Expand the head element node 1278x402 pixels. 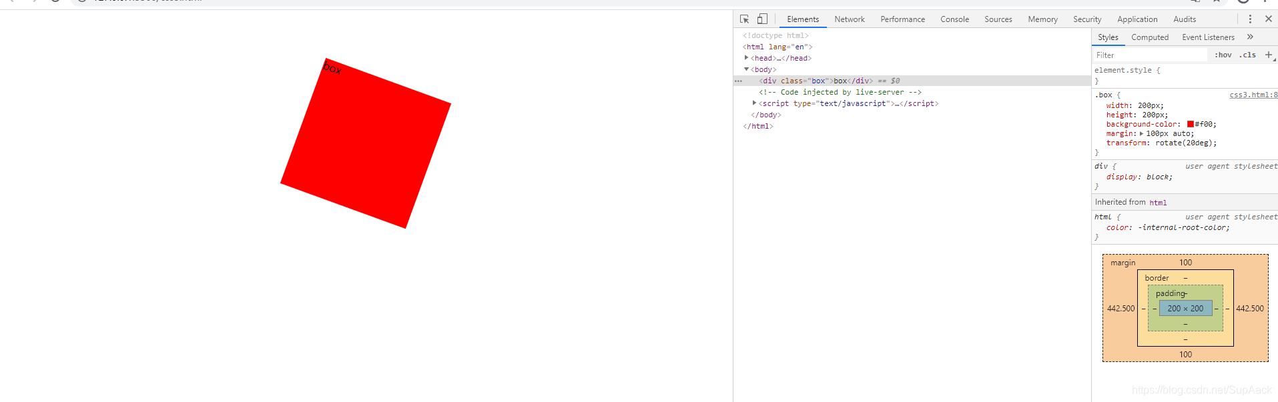click(x=746, y=58)
